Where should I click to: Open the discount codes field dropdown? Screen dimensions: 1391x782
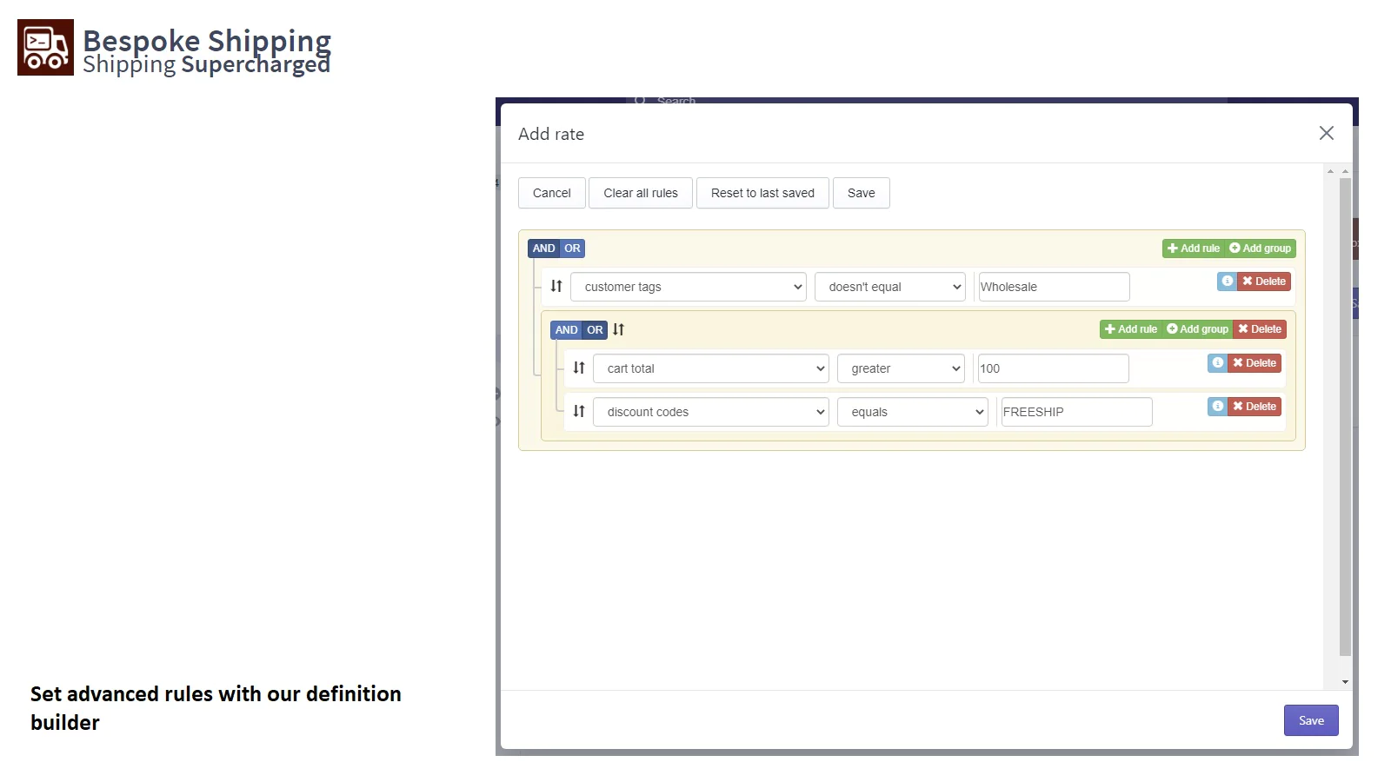point(711,412)
